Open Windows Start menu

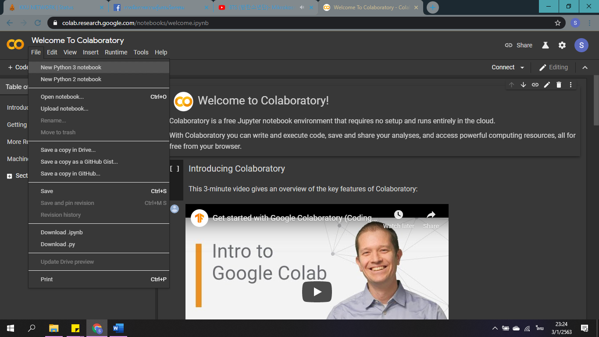tap(10, 328)
